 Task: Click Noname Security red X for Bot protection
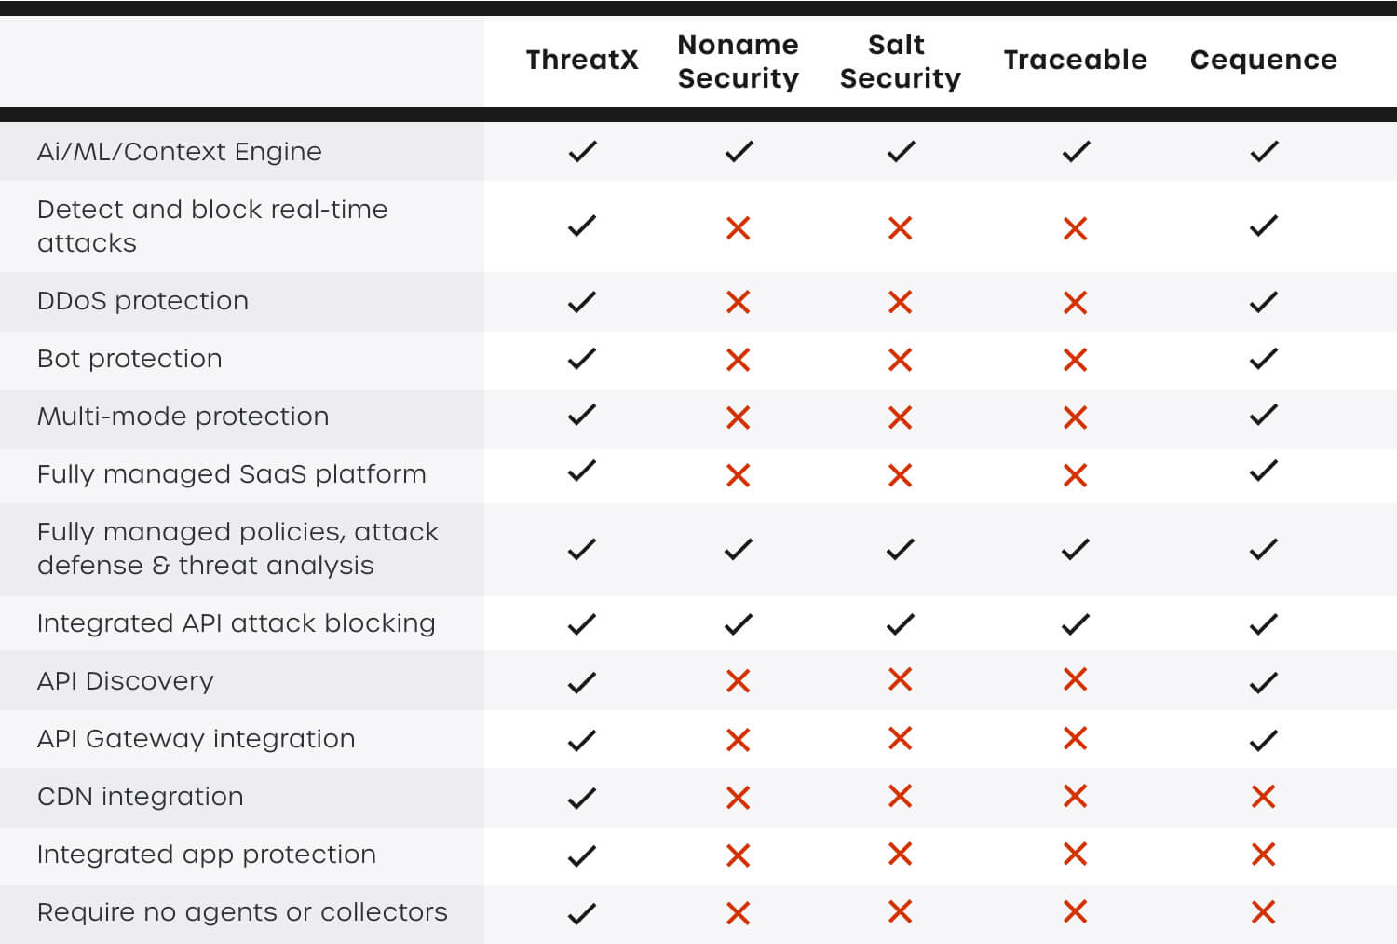point(739,360)
